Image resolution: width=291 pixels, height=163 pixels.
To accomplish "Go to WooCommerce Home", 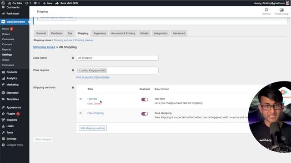I will coord(5,29).
